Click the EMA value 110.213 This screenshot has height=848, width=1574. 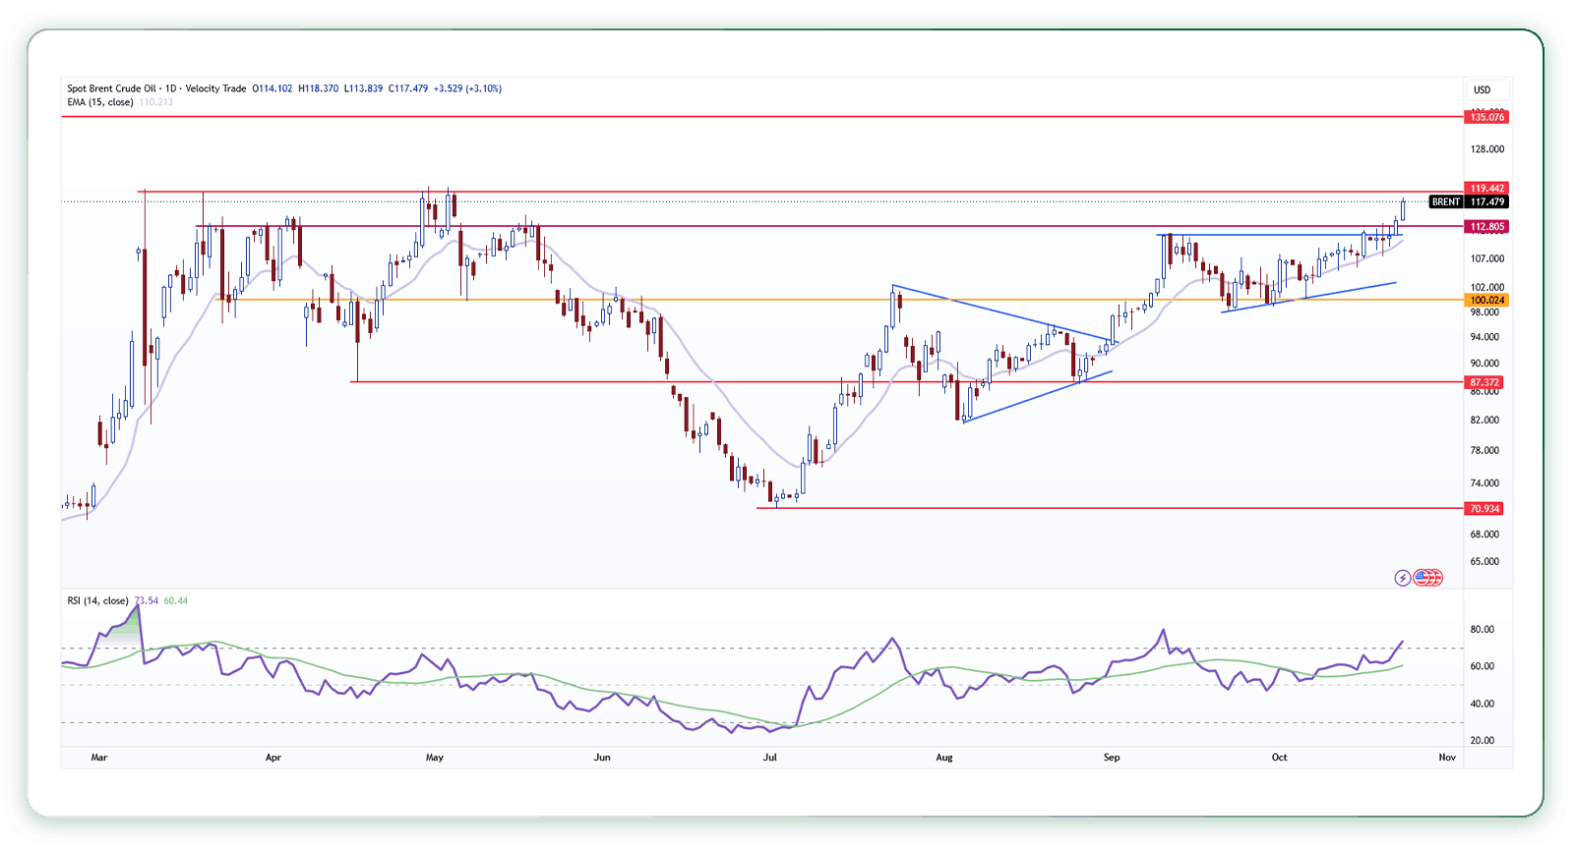pos(155,102)
